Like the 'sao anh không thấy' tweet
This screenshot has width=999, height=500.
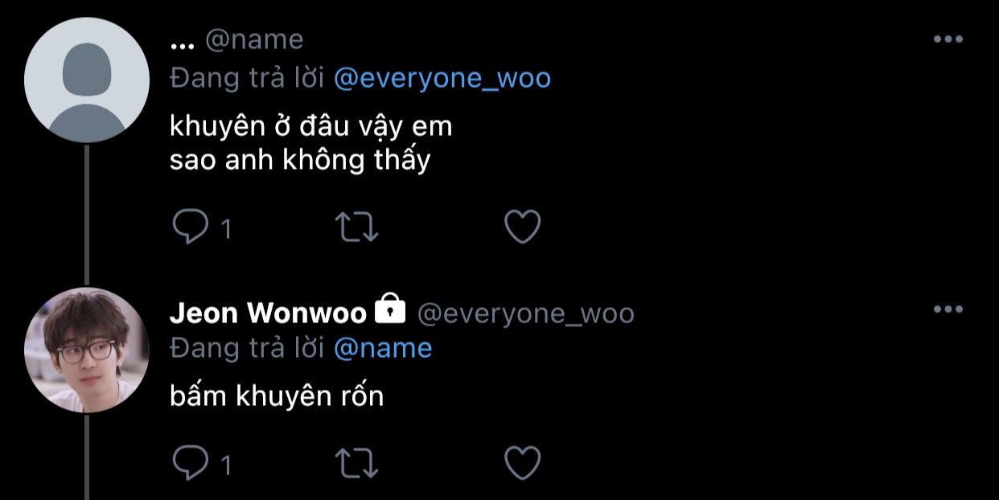click(522, 228)
